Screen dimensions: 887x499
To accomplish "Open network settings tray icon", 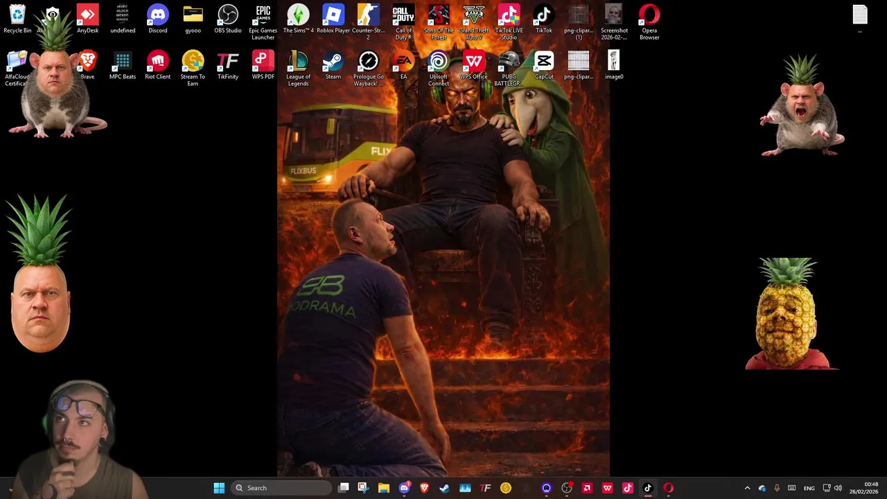I will point(827,488).
